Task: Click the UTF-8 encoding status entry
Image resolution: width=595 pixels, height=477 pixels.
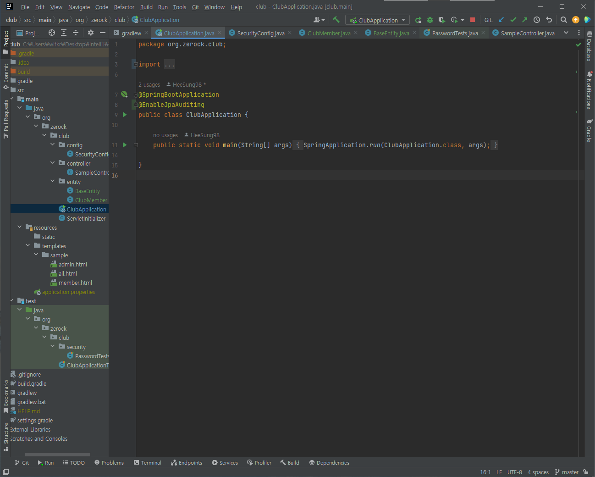Action: click(x=514, y=472)
